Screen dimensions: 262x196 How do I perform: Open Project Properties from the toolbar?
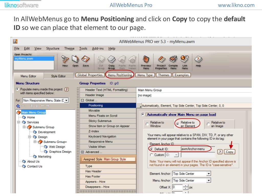click(x=161, y=63)
